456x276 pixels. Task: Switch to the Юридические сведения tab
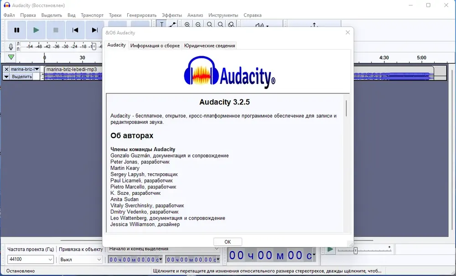click(x=209, y=46)
